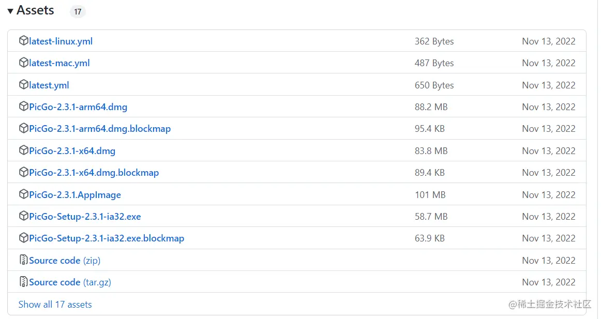Screen dimensions: 601x319
Task: Open PicGo-2.3.1-arm64.dmg.blockmap link
Action: point(100,129)
